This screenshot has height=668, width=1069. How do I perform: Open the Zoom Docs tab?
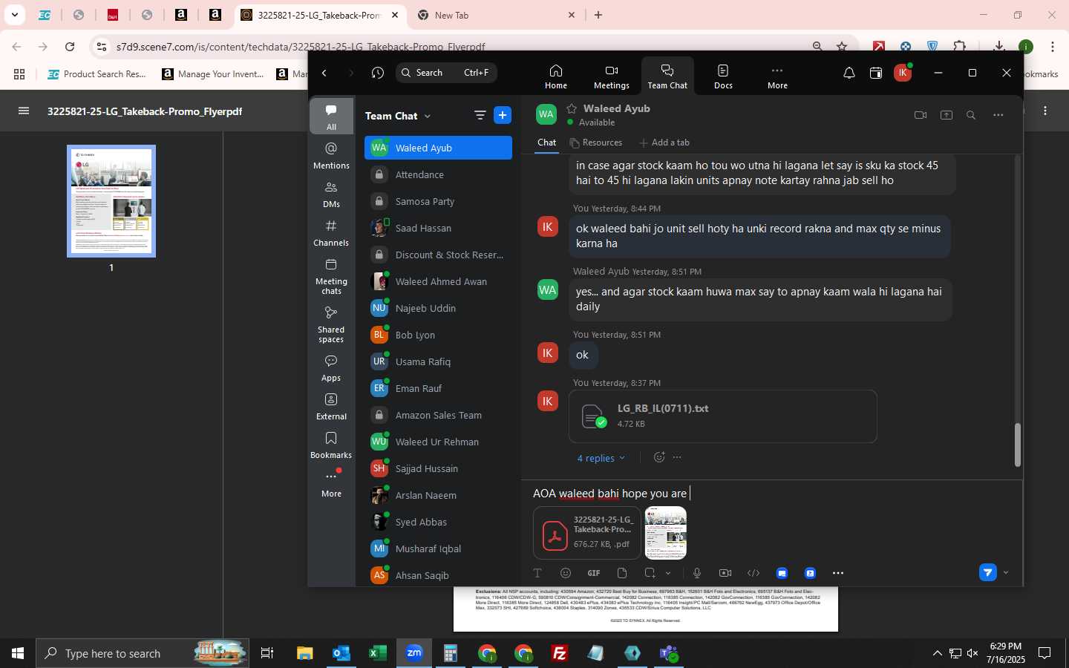tap(723, 76)
